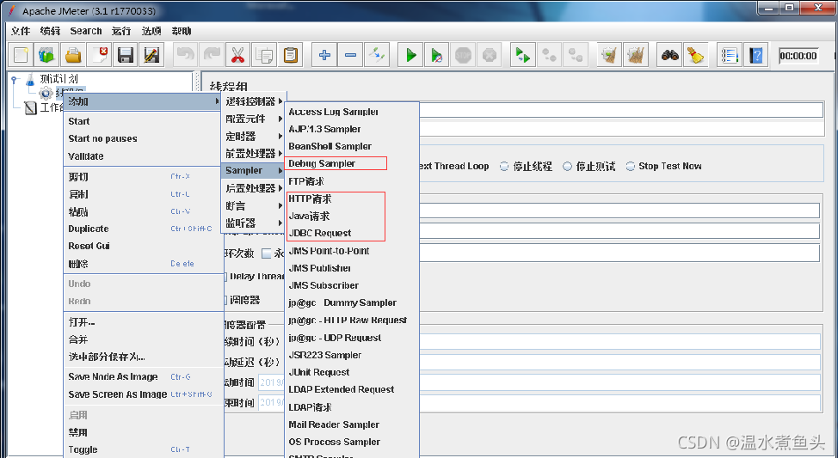This screenshot has width=838, height=458.
Task: Choose OS Process Sampler
Action: pos(334,442)
